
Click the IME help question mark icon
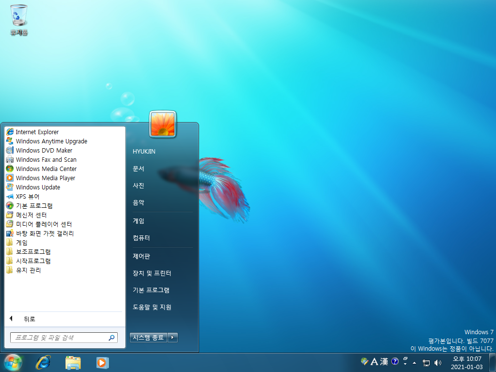pos(395,361)
